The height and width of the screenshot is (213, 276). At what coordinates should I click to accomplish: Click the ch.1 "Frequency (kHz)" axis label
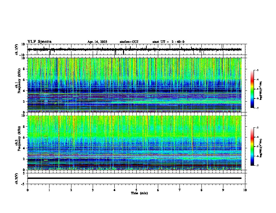click(x=19, y=81)
